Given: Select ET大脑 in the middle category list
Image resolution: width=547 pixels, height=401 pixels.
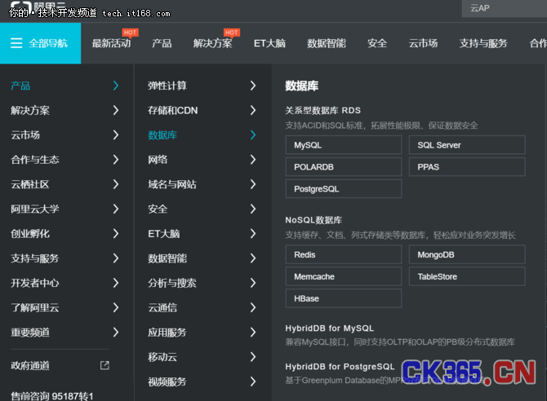Looking at the screenshot, I should click(163, 233).
